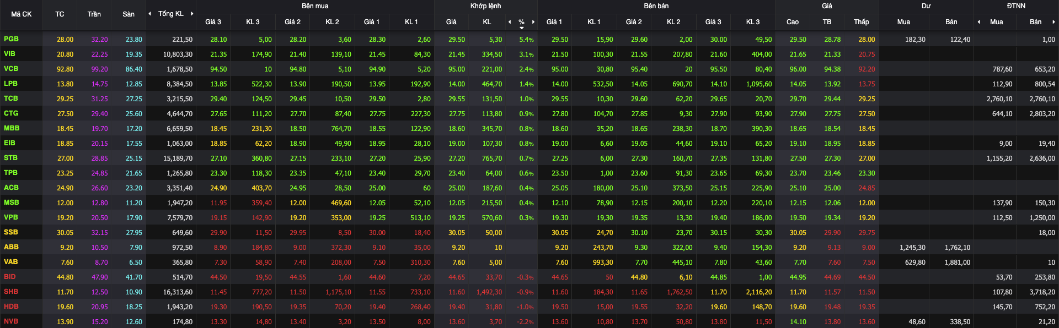
Task: Click HDB average price 19.48
Action: (x=832, y=307)
